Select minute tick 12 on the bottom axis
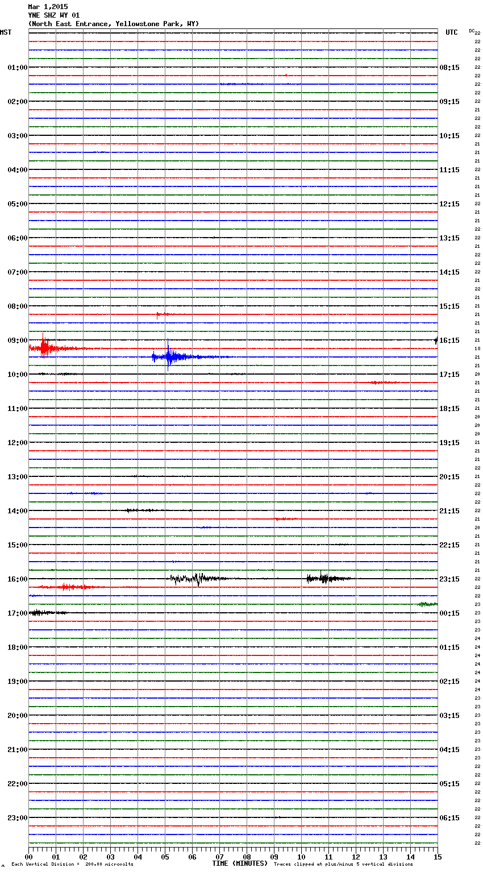 click(x=356, y=857)
